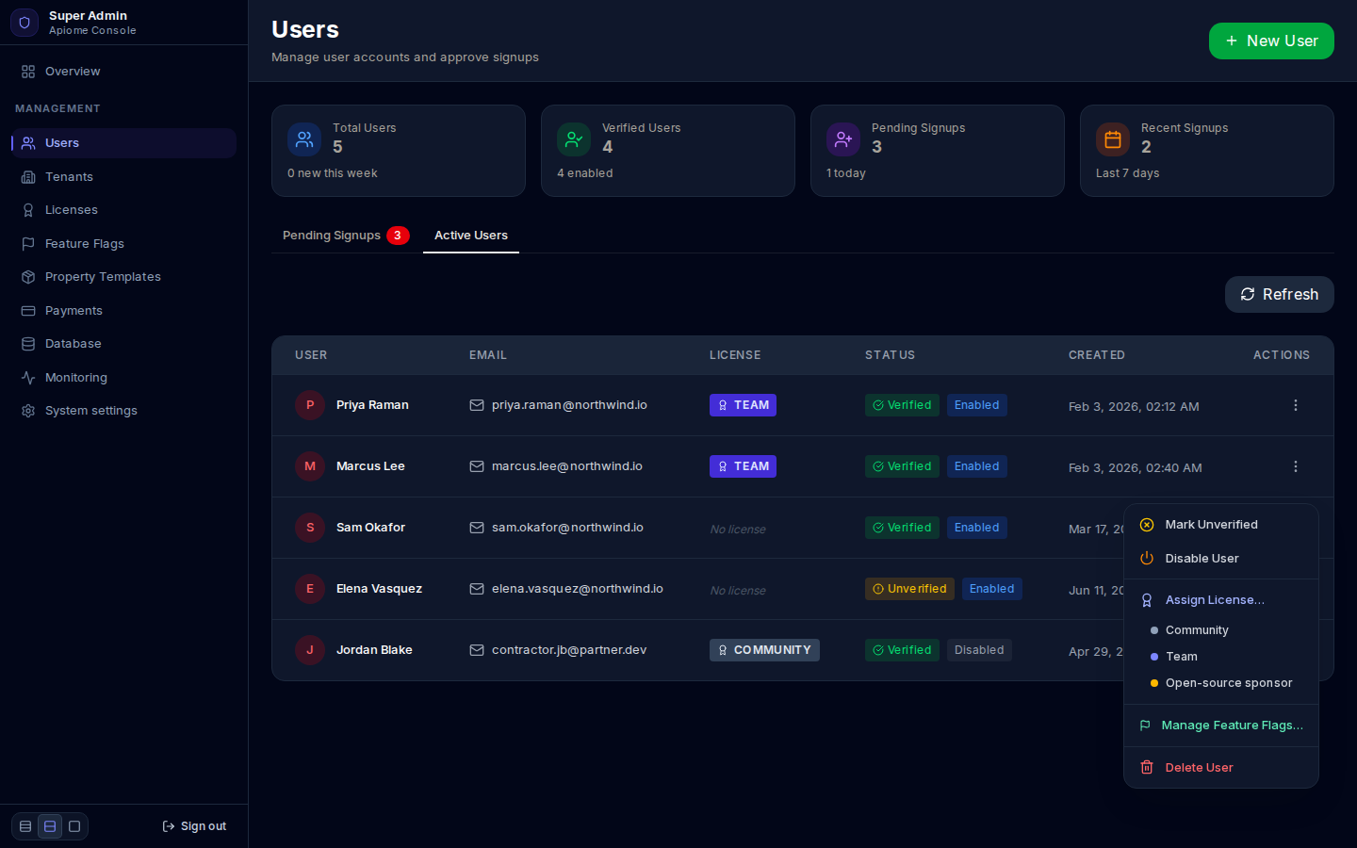
Task: Open Payments page
Action: (123, 311)
